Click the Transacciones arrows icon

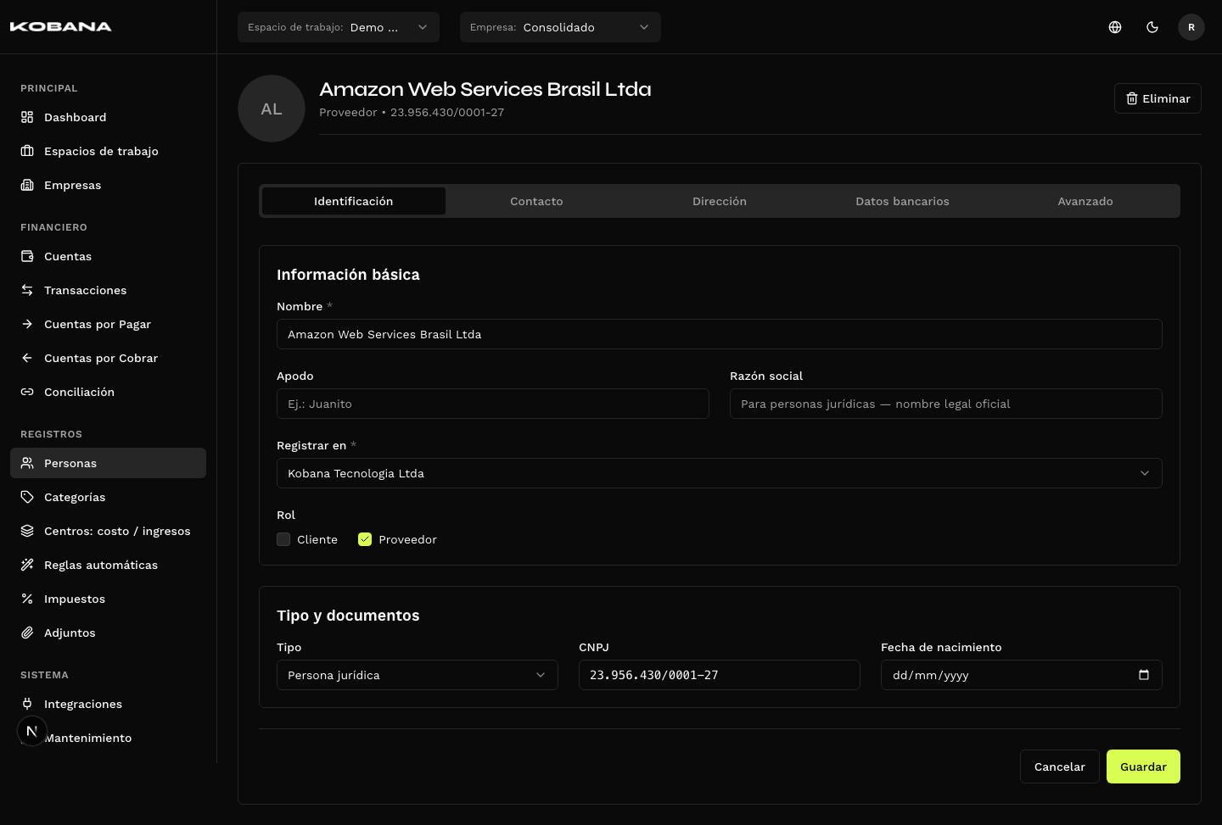coord(27,290)
